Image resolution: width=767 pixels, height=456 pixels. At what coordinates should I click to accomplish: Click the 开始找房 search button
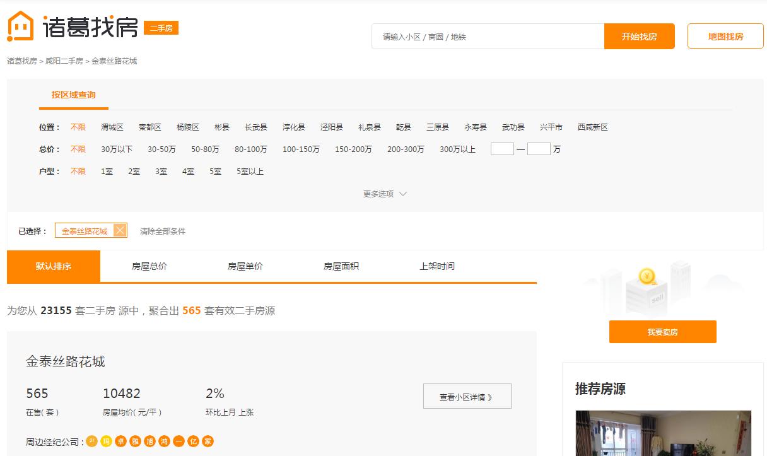tap(639, 36)
